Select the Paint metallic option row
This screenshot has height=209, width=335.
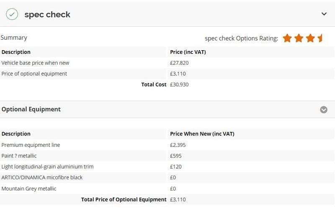[x=19, y=156]
